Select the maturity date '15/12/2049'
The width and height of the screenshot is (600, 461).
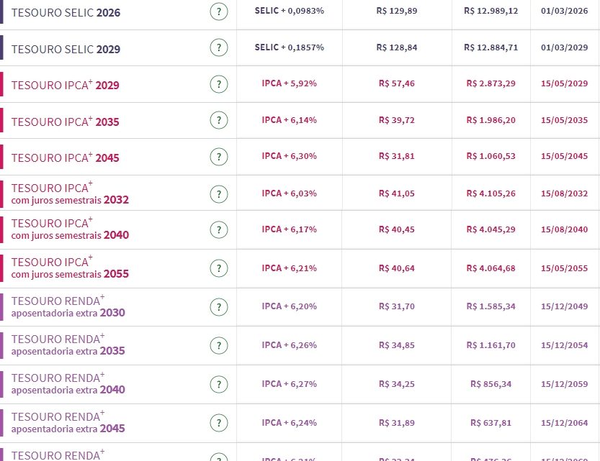tap(565, 306)
